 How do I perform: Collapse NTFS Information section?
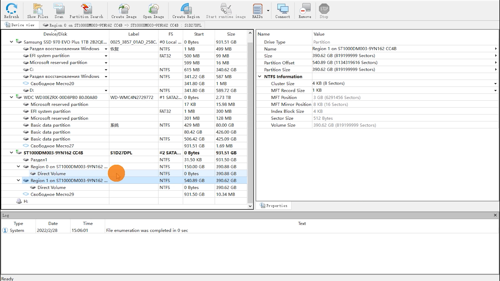tap(260, 76)
